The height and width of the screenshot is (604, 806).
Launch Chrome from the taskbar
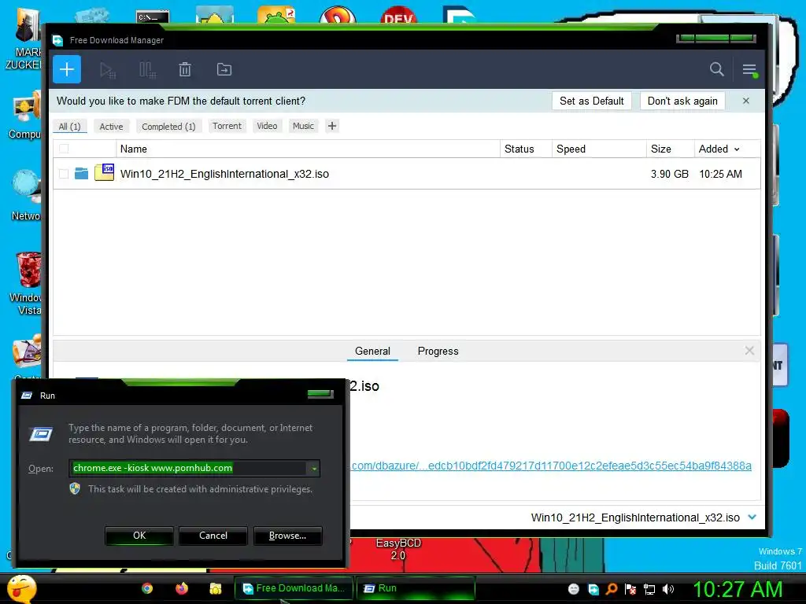pos(147,588)
